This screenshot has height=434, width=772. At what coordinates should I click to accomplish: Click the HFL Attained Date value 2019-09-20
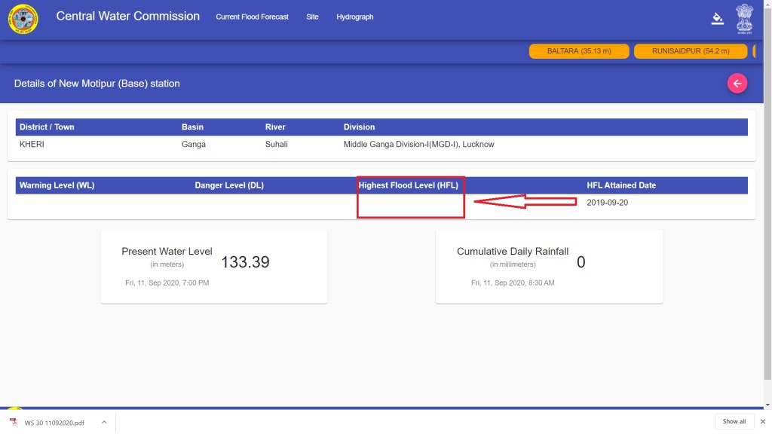click(607, 203)
